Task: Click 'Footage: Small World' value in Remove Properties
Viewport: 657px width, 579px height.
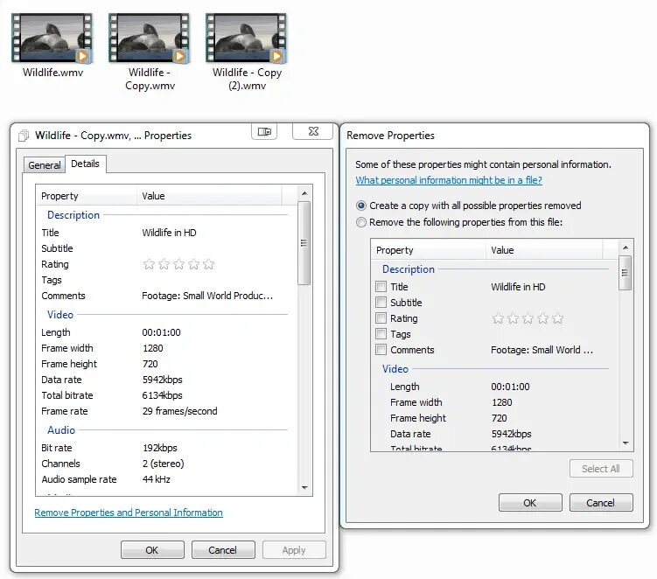Action: (542, 350)
